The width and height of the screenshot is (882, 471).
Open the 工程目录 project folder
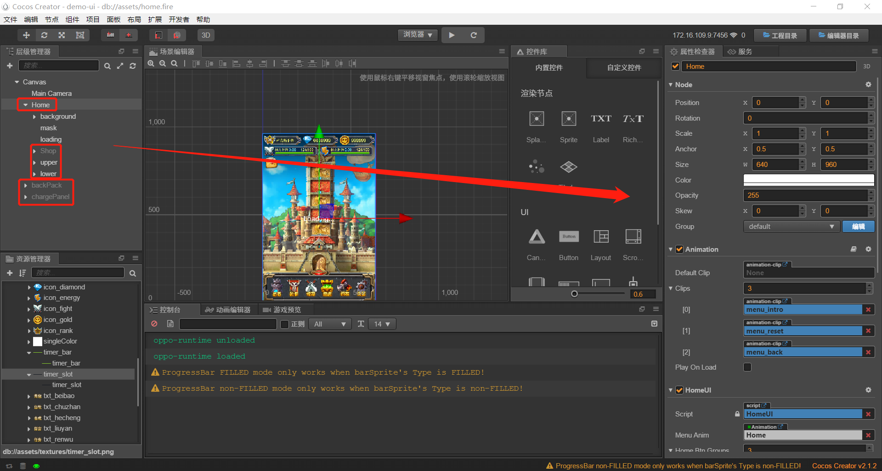[x=780, y=35]
